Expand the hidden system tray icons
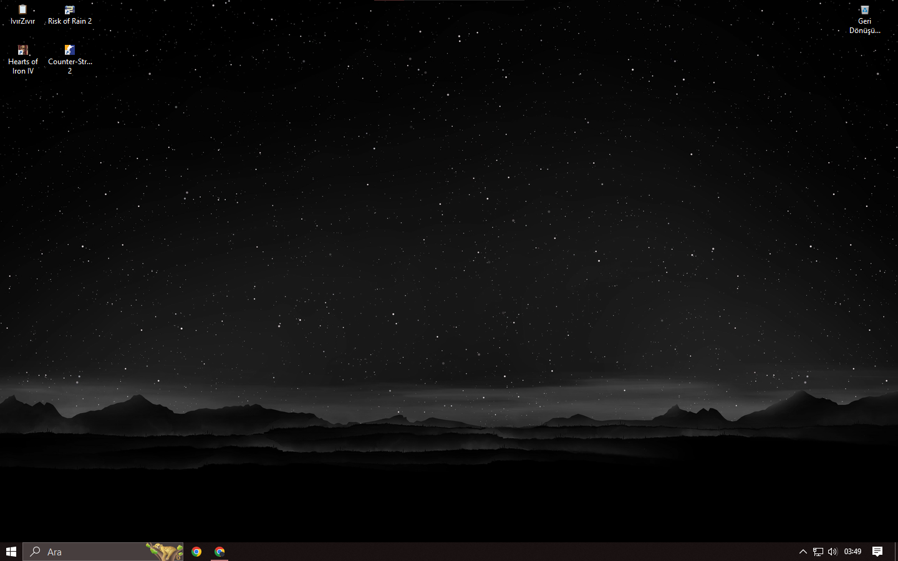 click(x=803, y=552)
